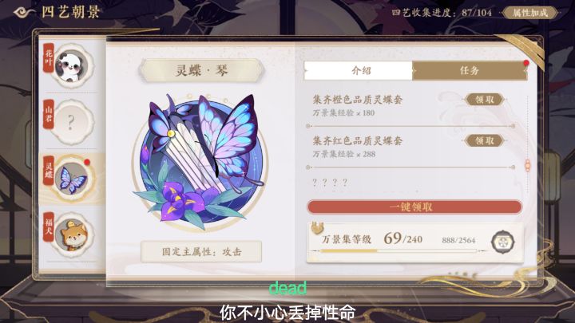Switch to the 任务 tab

(x=470, y=70)
